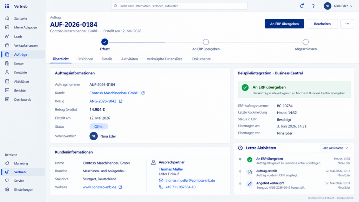Click the Stuttgart, Deutschland location value
Screen dimensions: 359x202
[99, 179]
